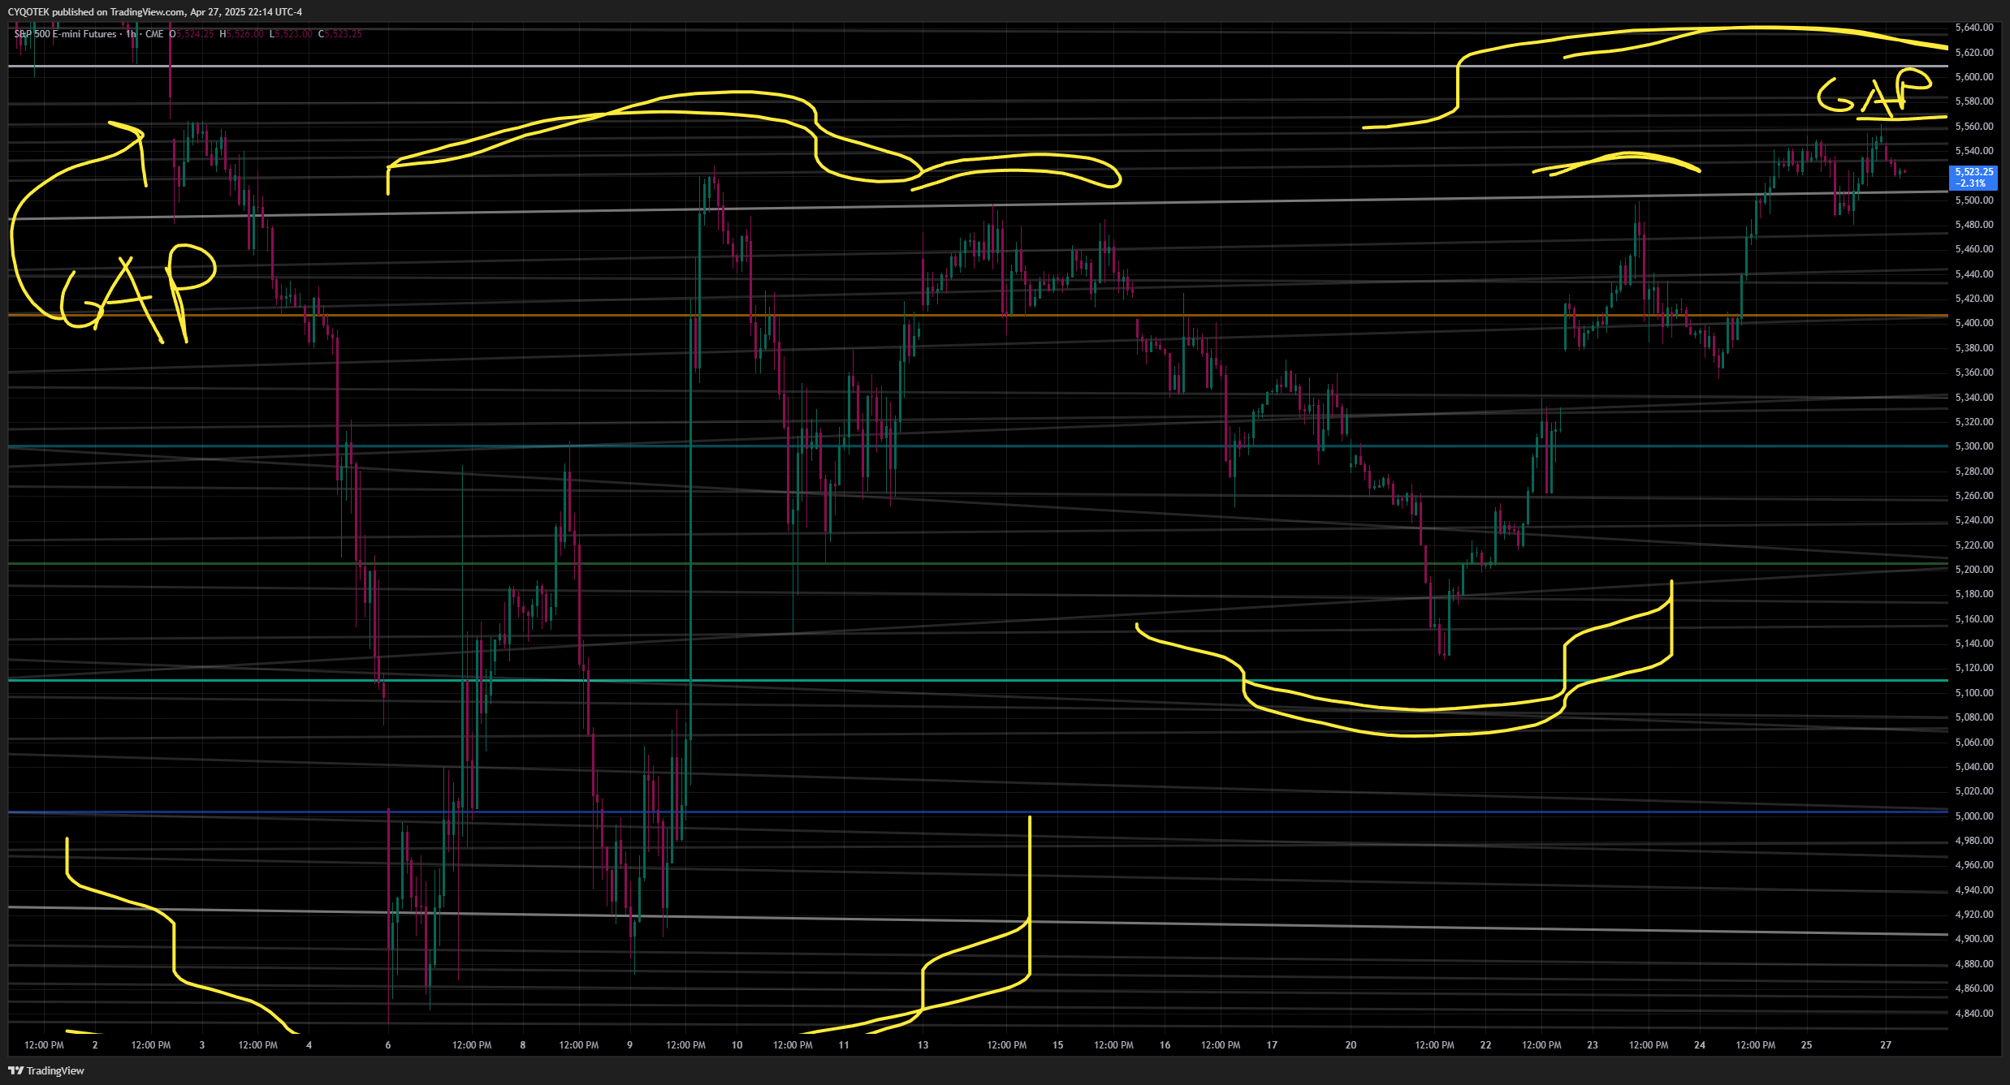This screenshot has width=2010, height=1085.
Task: Click the 5,300.00 price axis label
Action: [x=1974, y=446]
